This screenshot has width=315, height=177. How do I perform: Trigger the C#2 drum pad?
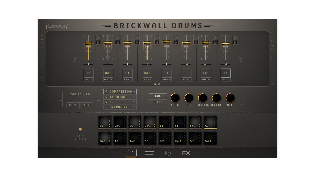(180, 138)
